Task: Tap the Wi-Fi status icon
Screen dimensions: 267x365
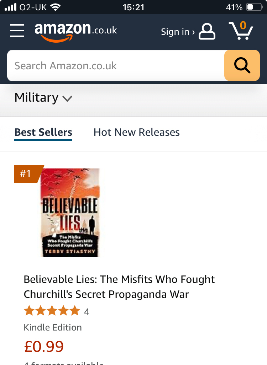Action: pyautogui.click(x=55, y=7)
